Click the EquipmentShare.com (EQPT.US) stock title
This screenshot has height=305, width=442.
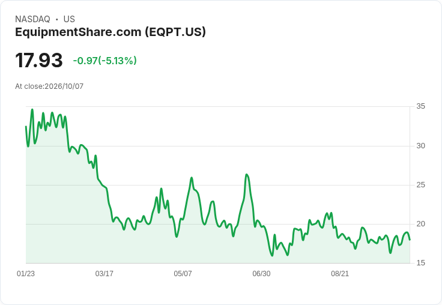[110, 32]
